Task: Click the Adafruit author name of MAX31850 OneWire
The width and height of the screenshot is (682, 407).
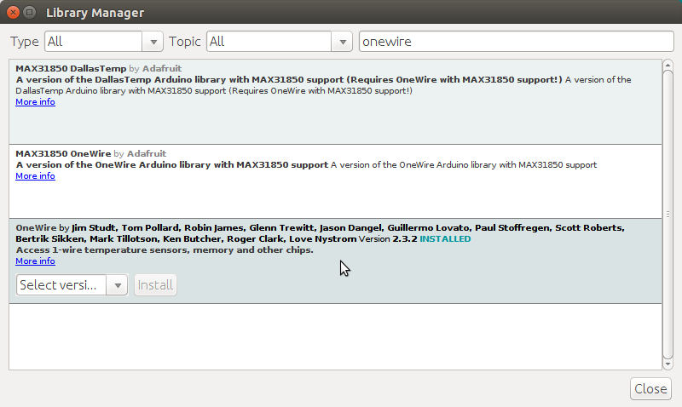Action: click(x=147, y=154)
